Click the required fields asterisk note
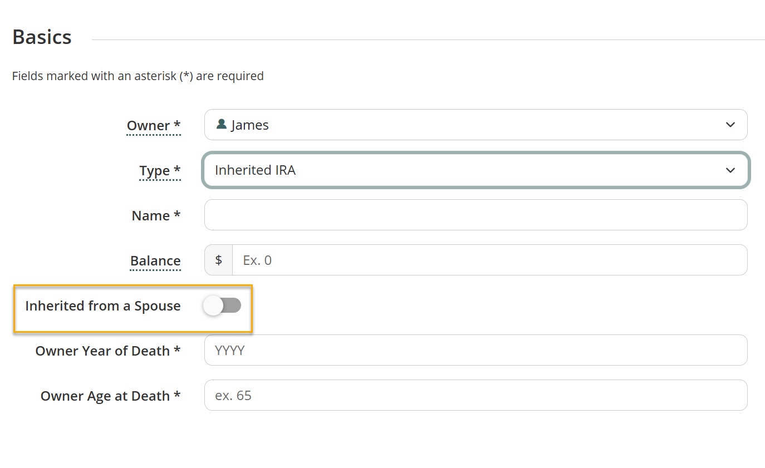This screenshot has height=468, width=765. [138, 76]
